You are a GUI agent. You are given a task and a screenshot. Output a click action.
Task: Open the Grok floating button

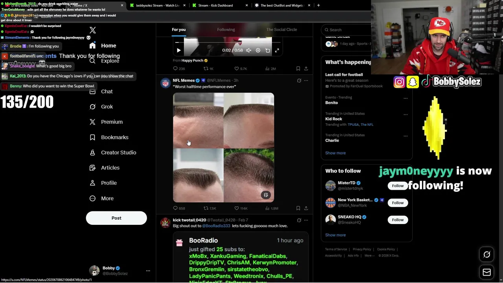(x=487, y=255)
